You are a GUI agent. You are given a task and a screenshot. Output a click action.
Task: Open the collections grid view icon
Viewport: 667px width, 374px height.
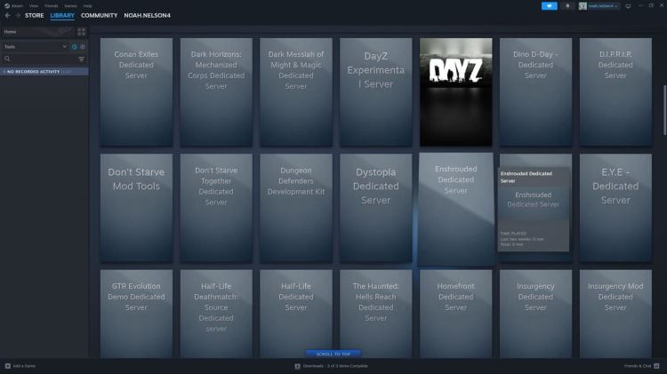[82, 31]
